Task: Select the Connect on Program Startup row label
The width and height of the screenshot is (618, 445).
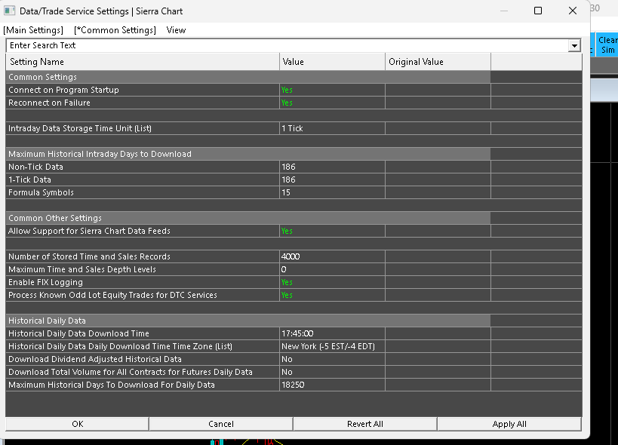Action: point(63,90)
